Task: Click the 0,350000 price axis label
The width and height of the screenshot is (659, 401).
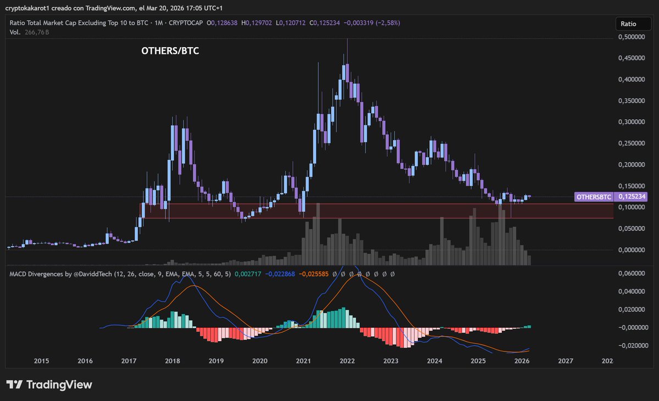Action: (632, 101)
